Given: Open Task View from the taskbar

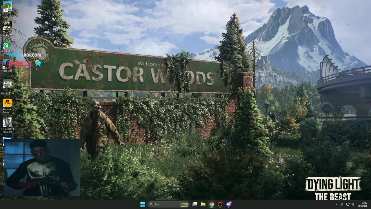Looking at the screenshot, I should click(x=195, y=204).
